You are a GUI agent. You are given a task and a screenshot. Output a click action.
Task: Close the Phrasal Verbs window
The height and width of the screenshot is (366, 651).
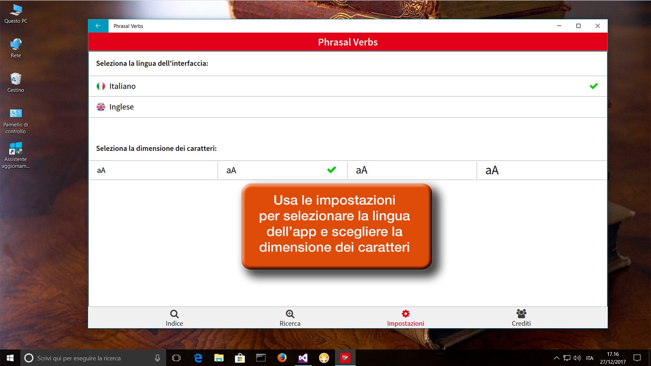(x=598, y=26)
